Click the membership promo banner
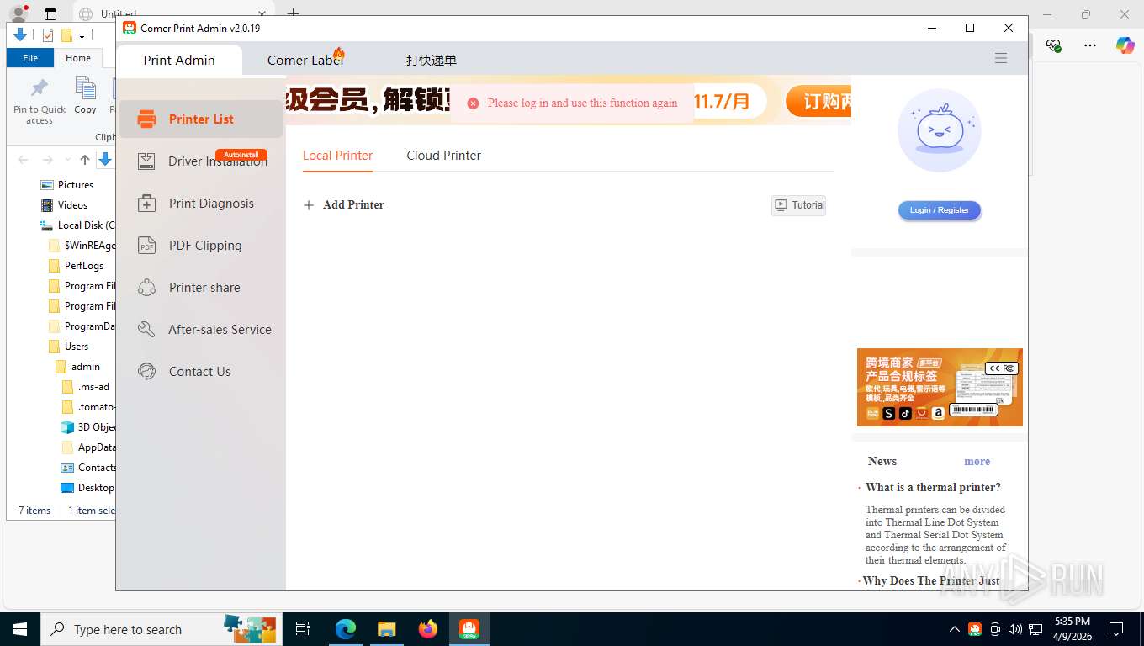Screen dimensions: 1144x646 coord(569,103)
